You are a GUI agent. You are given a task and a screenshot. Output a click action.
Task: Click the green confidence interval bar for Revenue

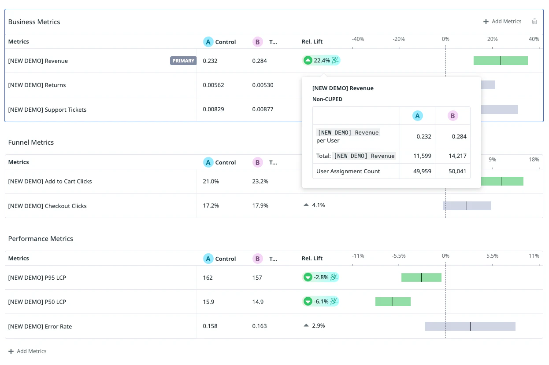[x=501, y=60]
